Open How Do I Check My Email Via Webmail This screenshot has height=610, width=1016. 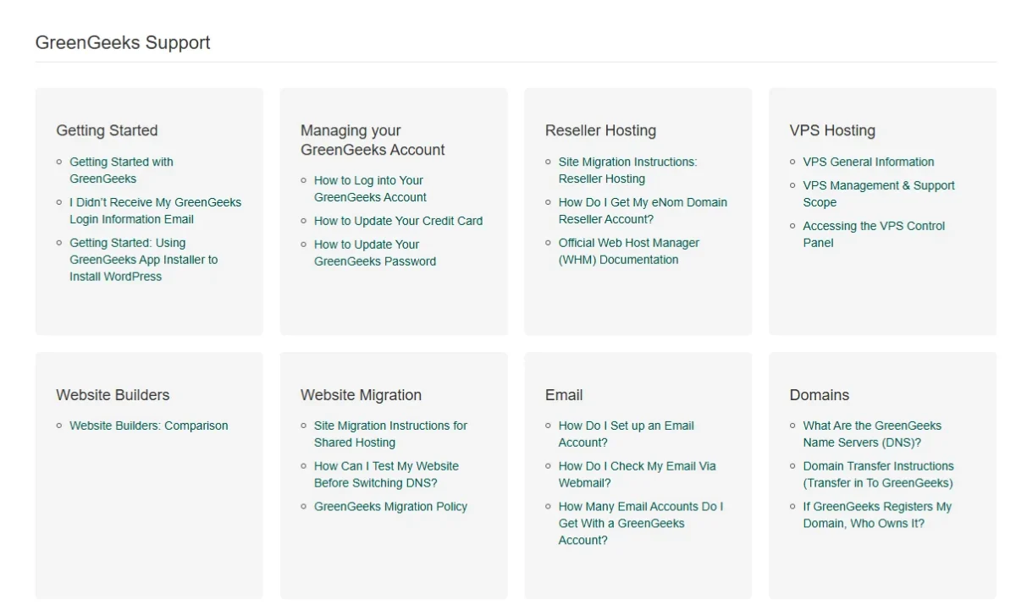click(637, 475)
